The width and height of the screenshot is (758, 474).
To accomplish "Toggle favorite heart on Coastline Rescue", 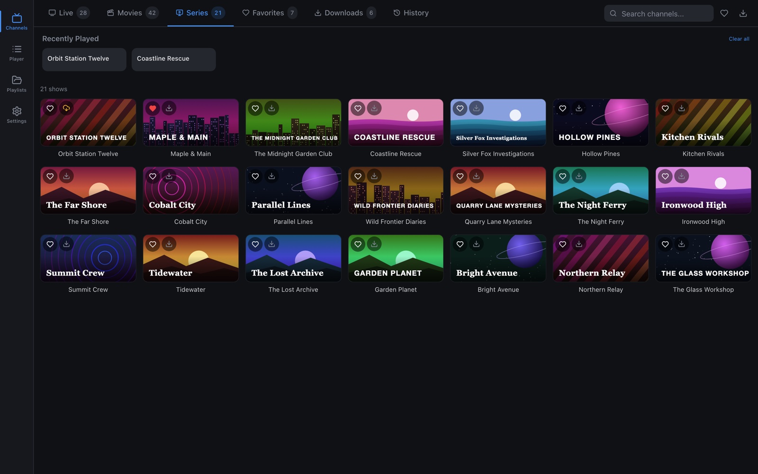I will [358, 109].
